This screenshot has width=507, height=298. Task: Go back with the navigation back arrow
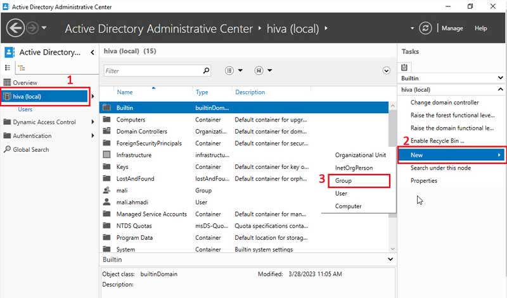tap(15, 28)
